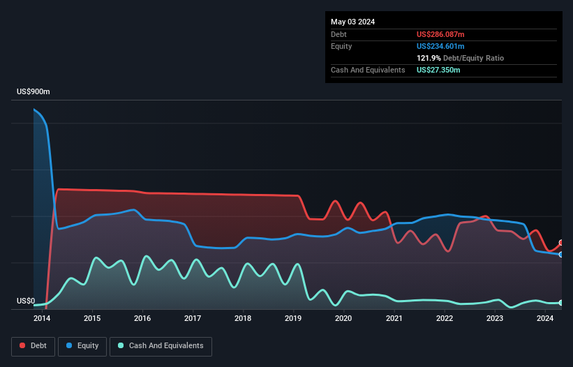Click the 2021 year tick label
This screenshot has height=367, width=573.
(x=394, y=319)
